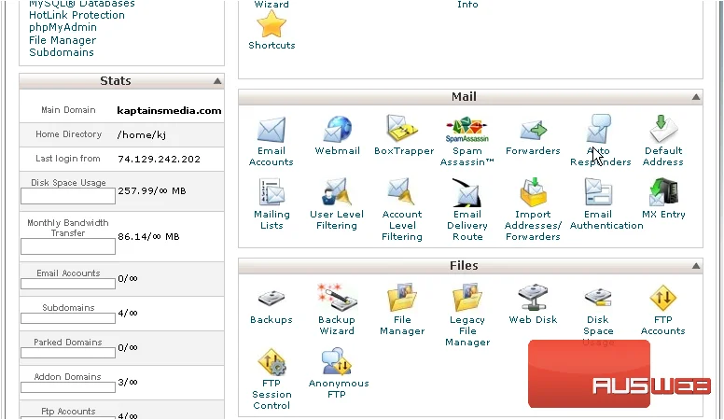Select the /home/kj home directory value
Viewport: 724px width, 420px height.
coord(141,135)
